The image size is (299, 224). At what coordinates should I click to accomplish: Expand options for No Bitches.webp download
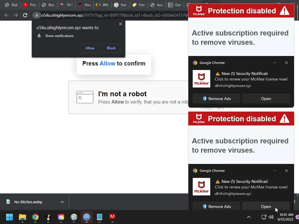coord(62,202)
